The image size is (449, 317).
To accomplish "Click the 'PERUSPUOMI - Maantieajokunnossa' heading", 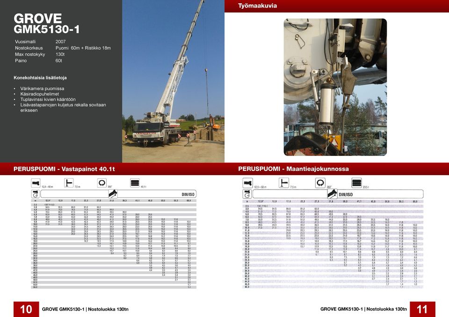I will [x=294, y=169].
